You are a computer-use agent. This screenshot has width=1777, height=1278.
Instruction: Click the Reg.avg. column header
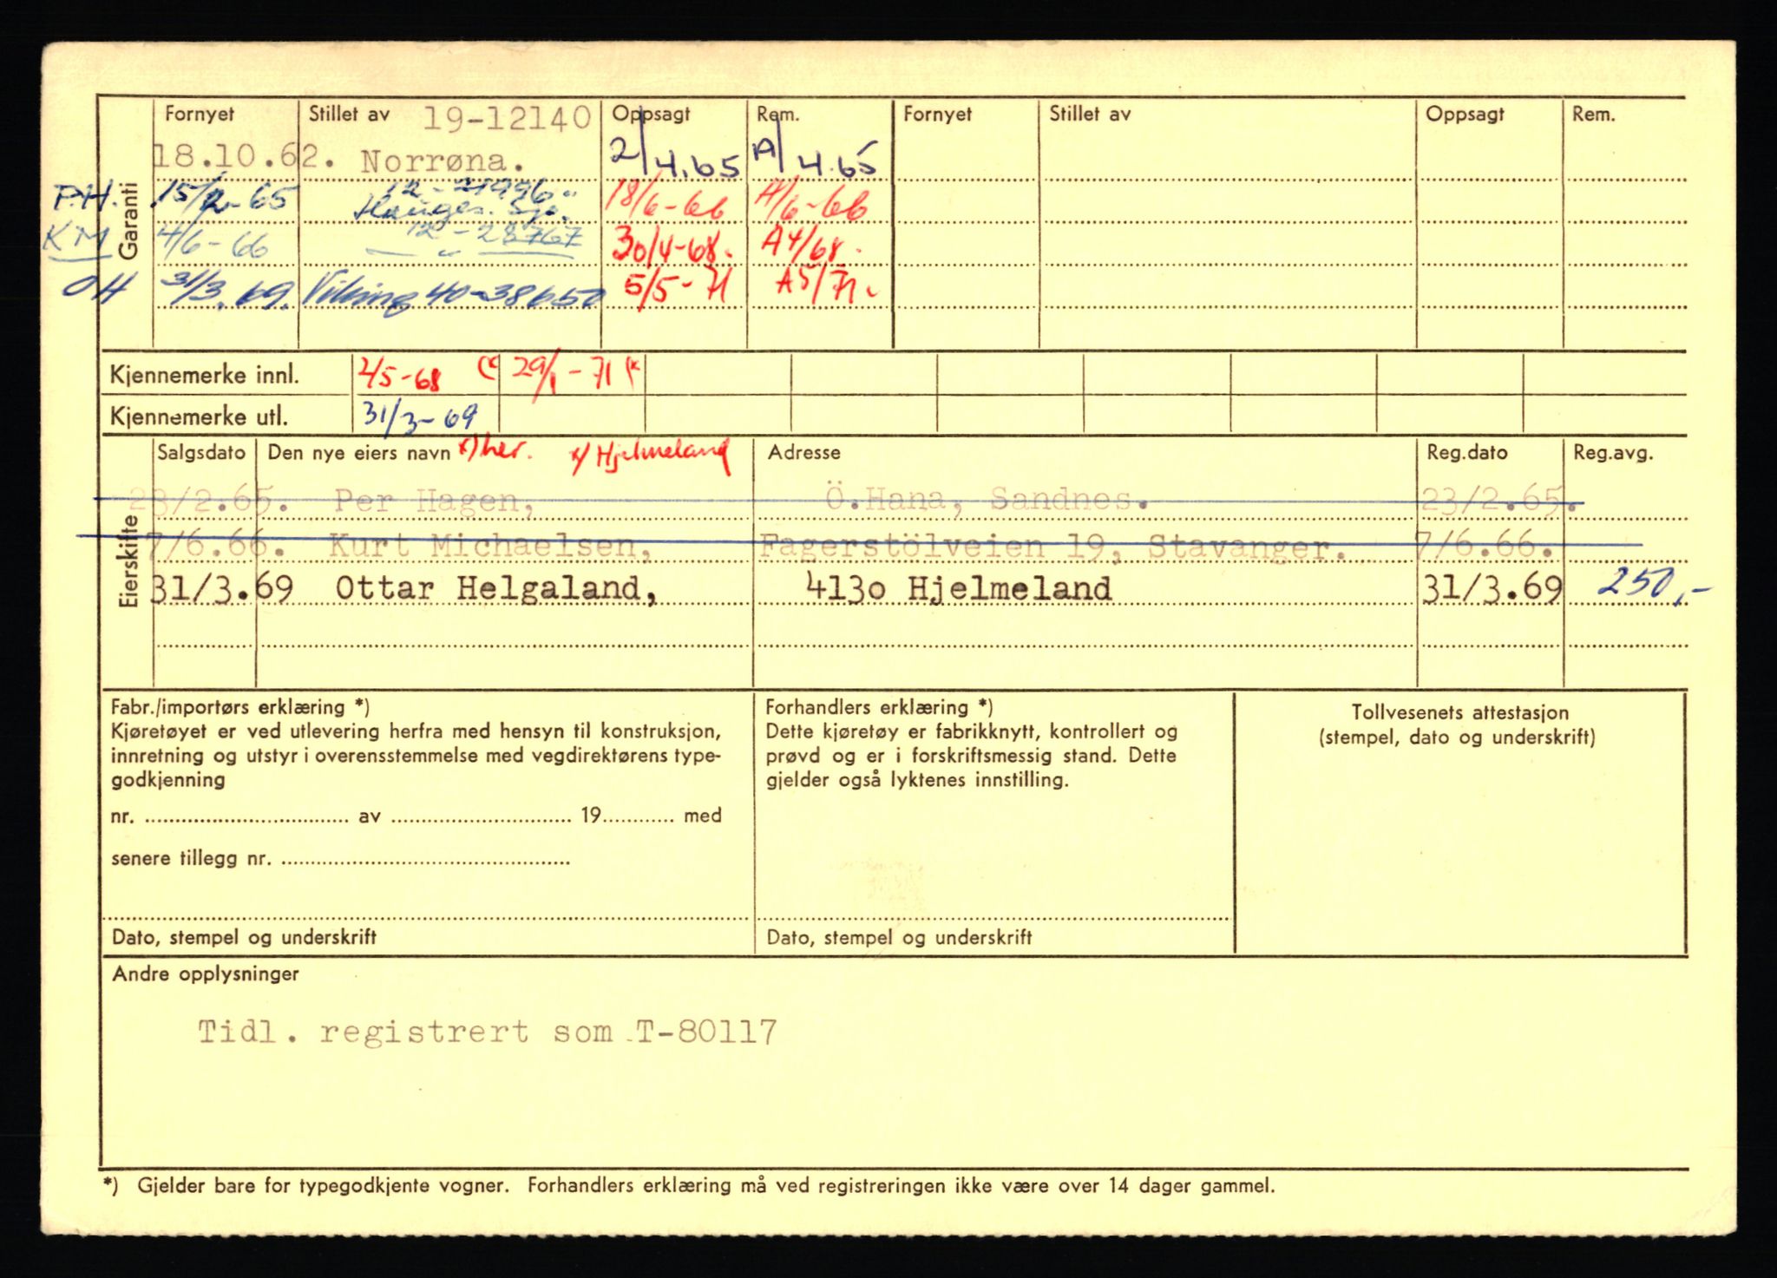tap(1613, 452)
